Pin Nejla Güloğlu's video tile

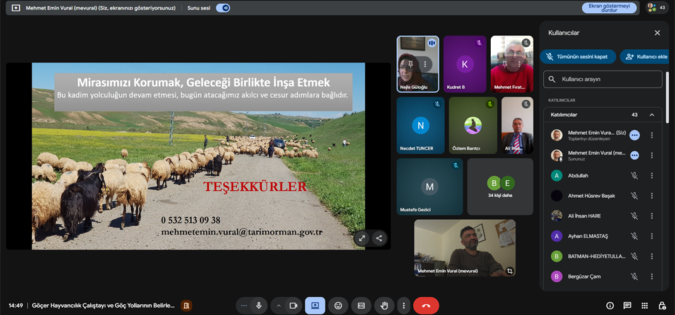[411, 64]
